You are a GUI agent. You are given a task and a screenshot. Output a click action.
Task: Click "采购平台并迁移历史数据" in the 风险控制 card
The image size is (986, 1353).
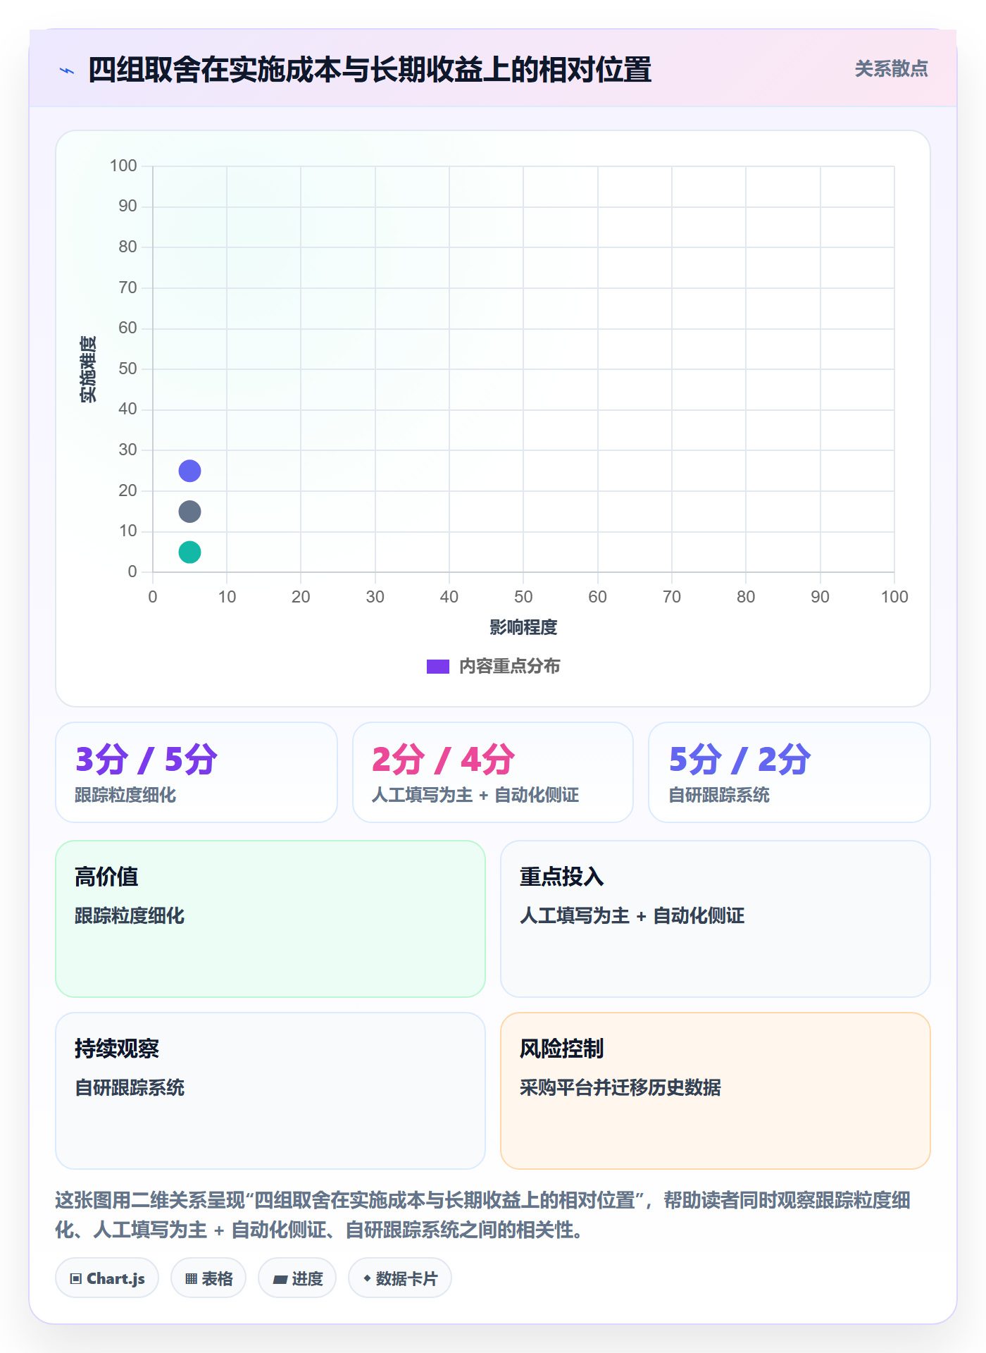tap(620, 1087)
